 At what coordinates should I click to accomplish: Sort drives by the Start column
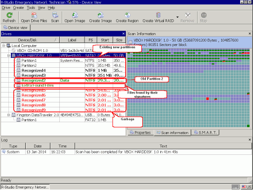[x=105, y=40]
